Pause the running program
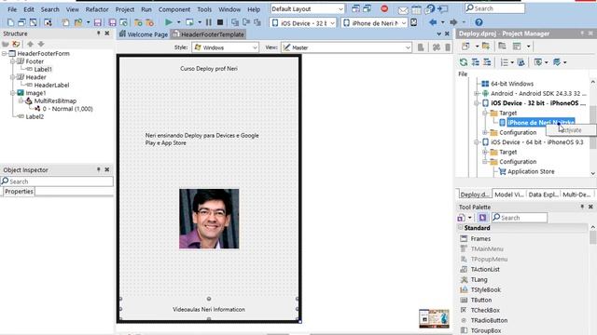Screen dimensions: 597x335 tap(209, 22)
